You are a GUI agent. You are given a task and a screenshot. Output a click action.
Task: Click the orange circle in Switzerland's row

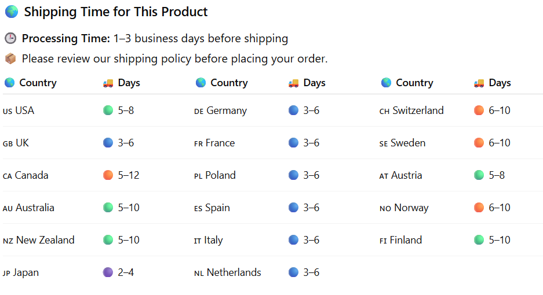pos(479,110)
